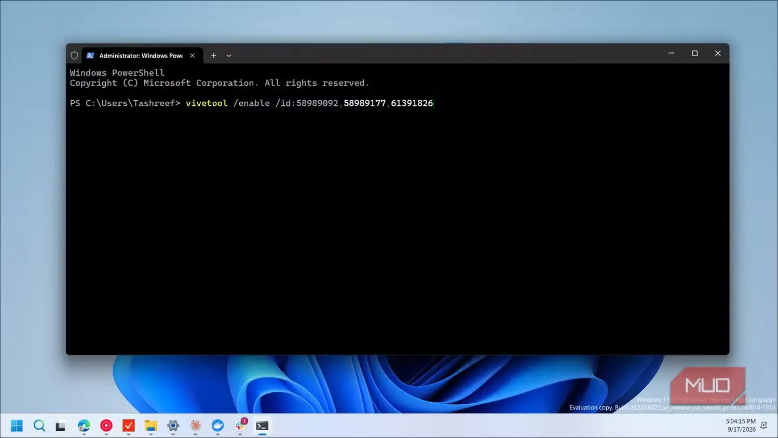Image resolution: width=778 pixels, height=438 pixels.
Task: Open the orange starburst Claude app
Action: (196, 426)
